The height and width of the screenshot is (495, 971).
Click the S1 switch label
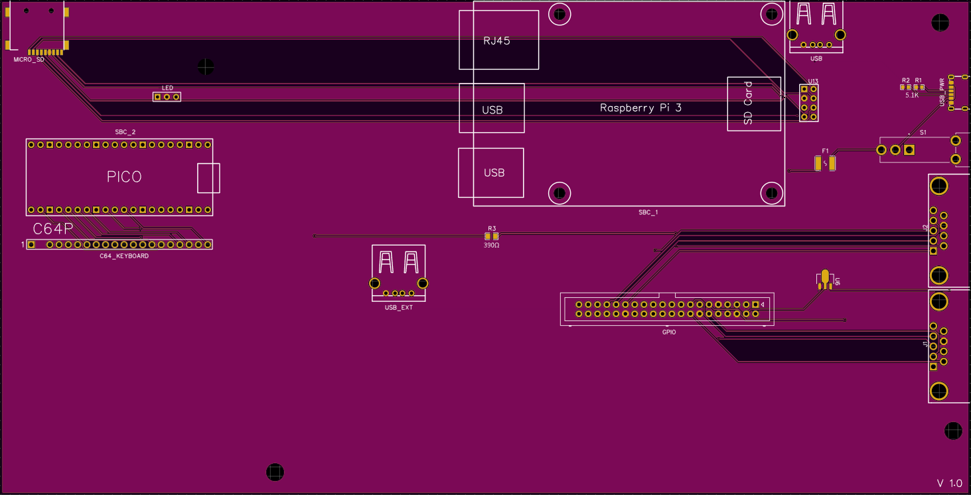923,133
